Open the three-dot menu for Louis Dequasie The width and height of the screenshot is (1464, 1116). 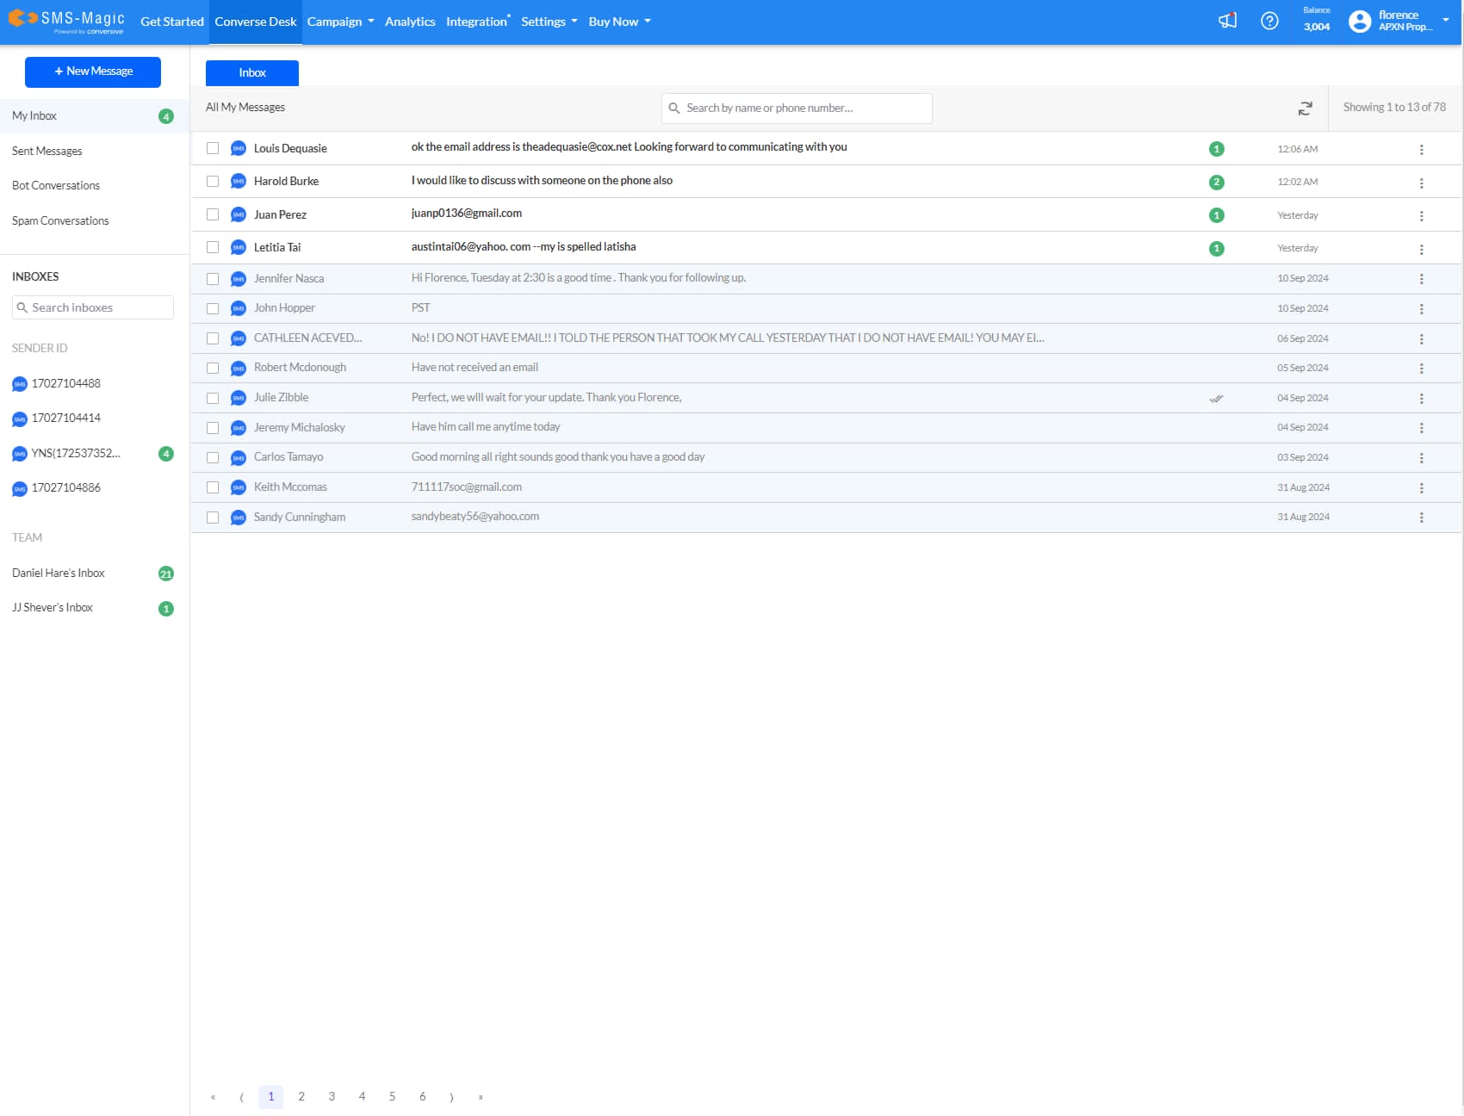click(1421, 150)
